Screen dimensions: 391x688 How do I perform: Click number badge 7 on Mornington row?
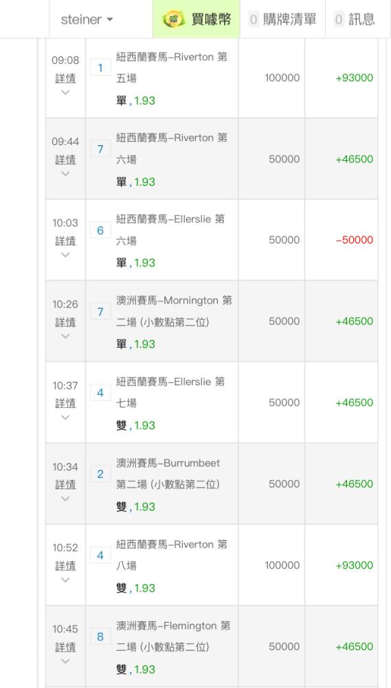click(100, 312)
